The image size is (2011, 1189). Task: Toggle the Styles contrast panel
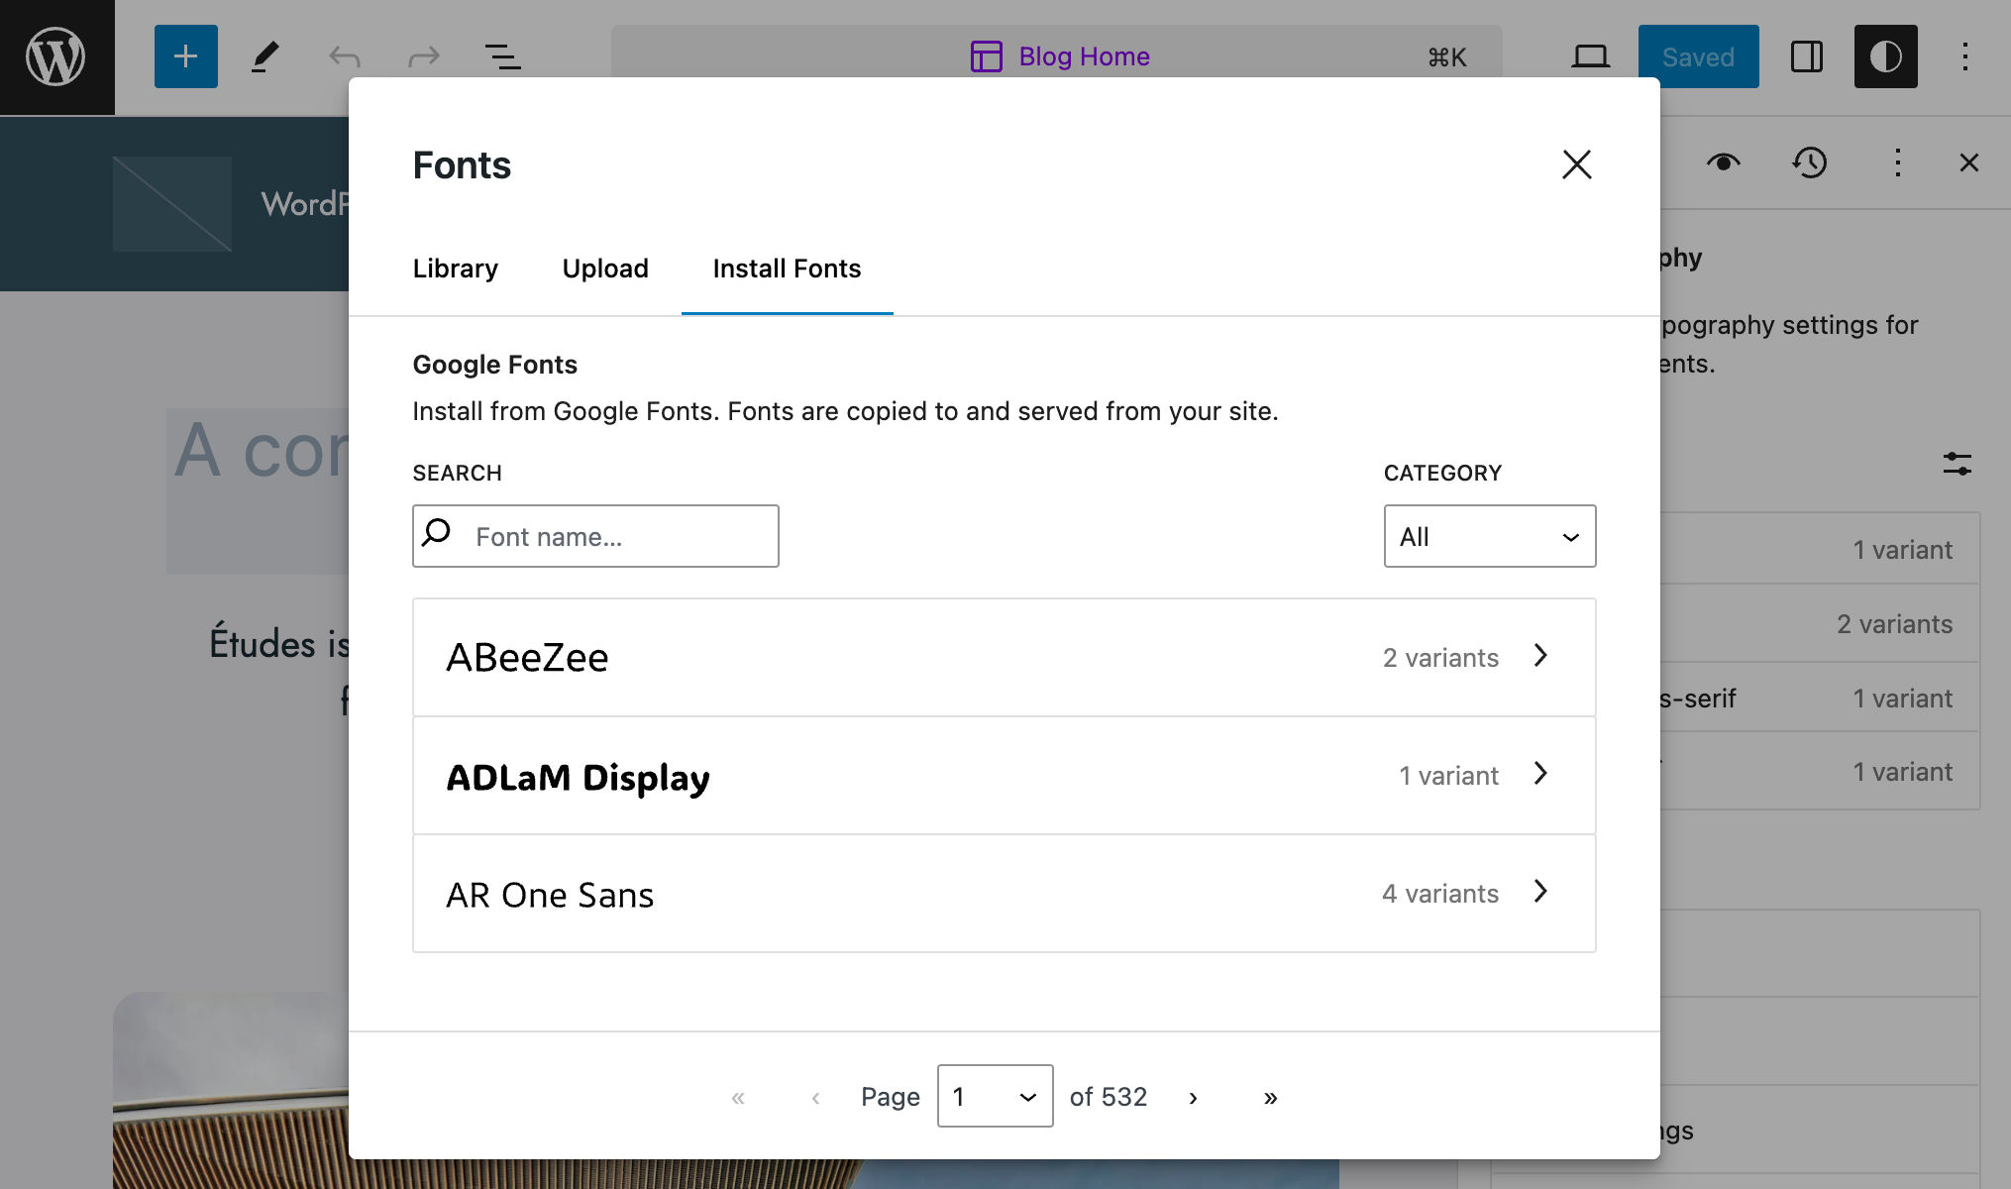coord(1885,56)
